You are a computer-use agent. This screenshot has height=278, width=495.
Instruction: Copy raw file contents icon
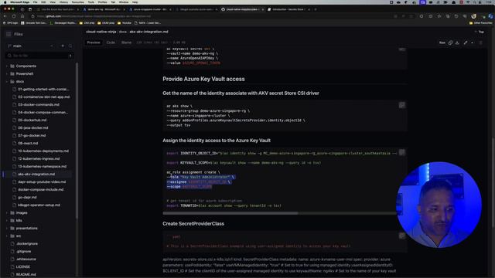450,42
